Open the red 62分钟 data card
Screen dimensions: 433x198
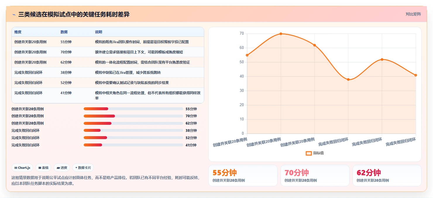tap(387, 176)
